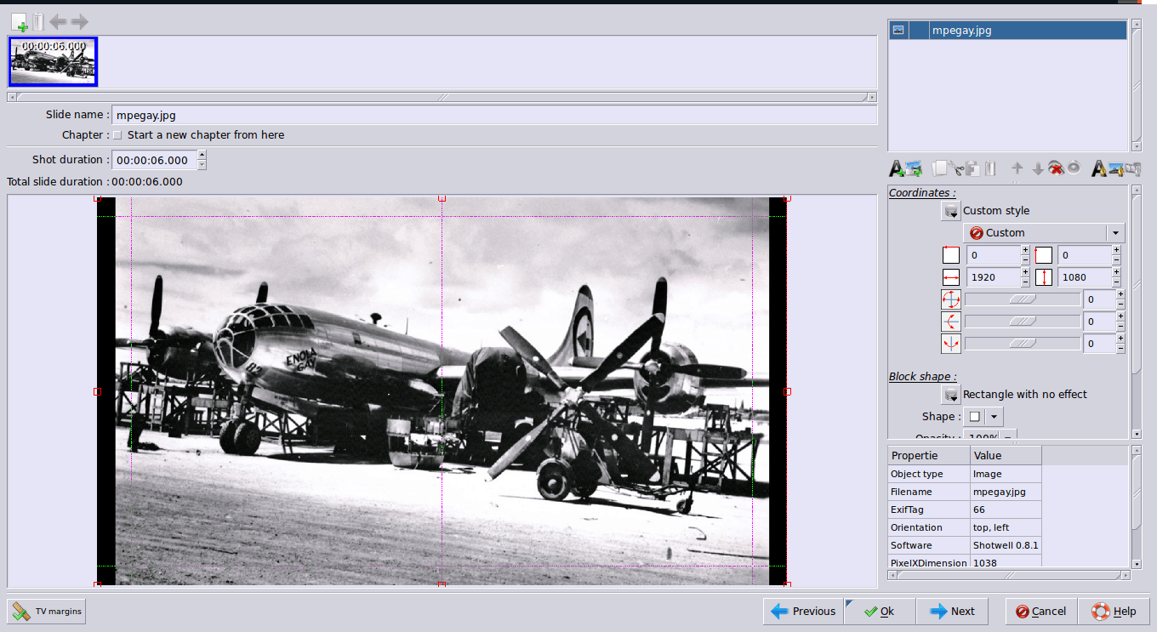Move the block up in the list
1157x632 pixels.
point(1017,168)
